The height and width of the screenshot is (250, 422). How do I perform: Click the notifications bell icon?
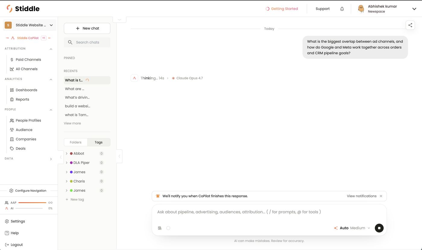click(342, 9)
